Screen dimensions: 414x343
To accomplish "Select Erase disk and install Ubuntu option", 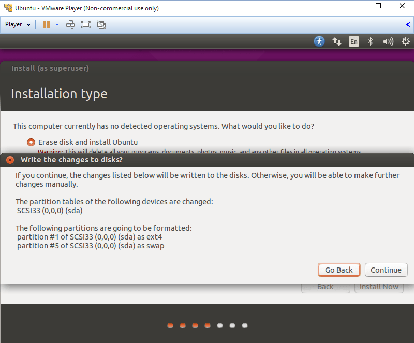I will [x=31, y=142].
